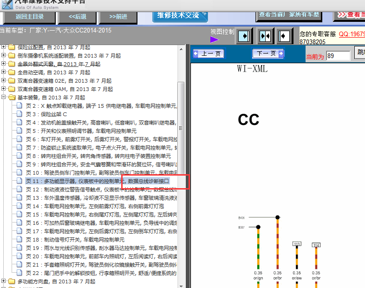This screenshot has height=288, width=365.
Task: Open 页 10 : 驾驶员侧车门控制单元 entry
Action: [x=101, y=173]
